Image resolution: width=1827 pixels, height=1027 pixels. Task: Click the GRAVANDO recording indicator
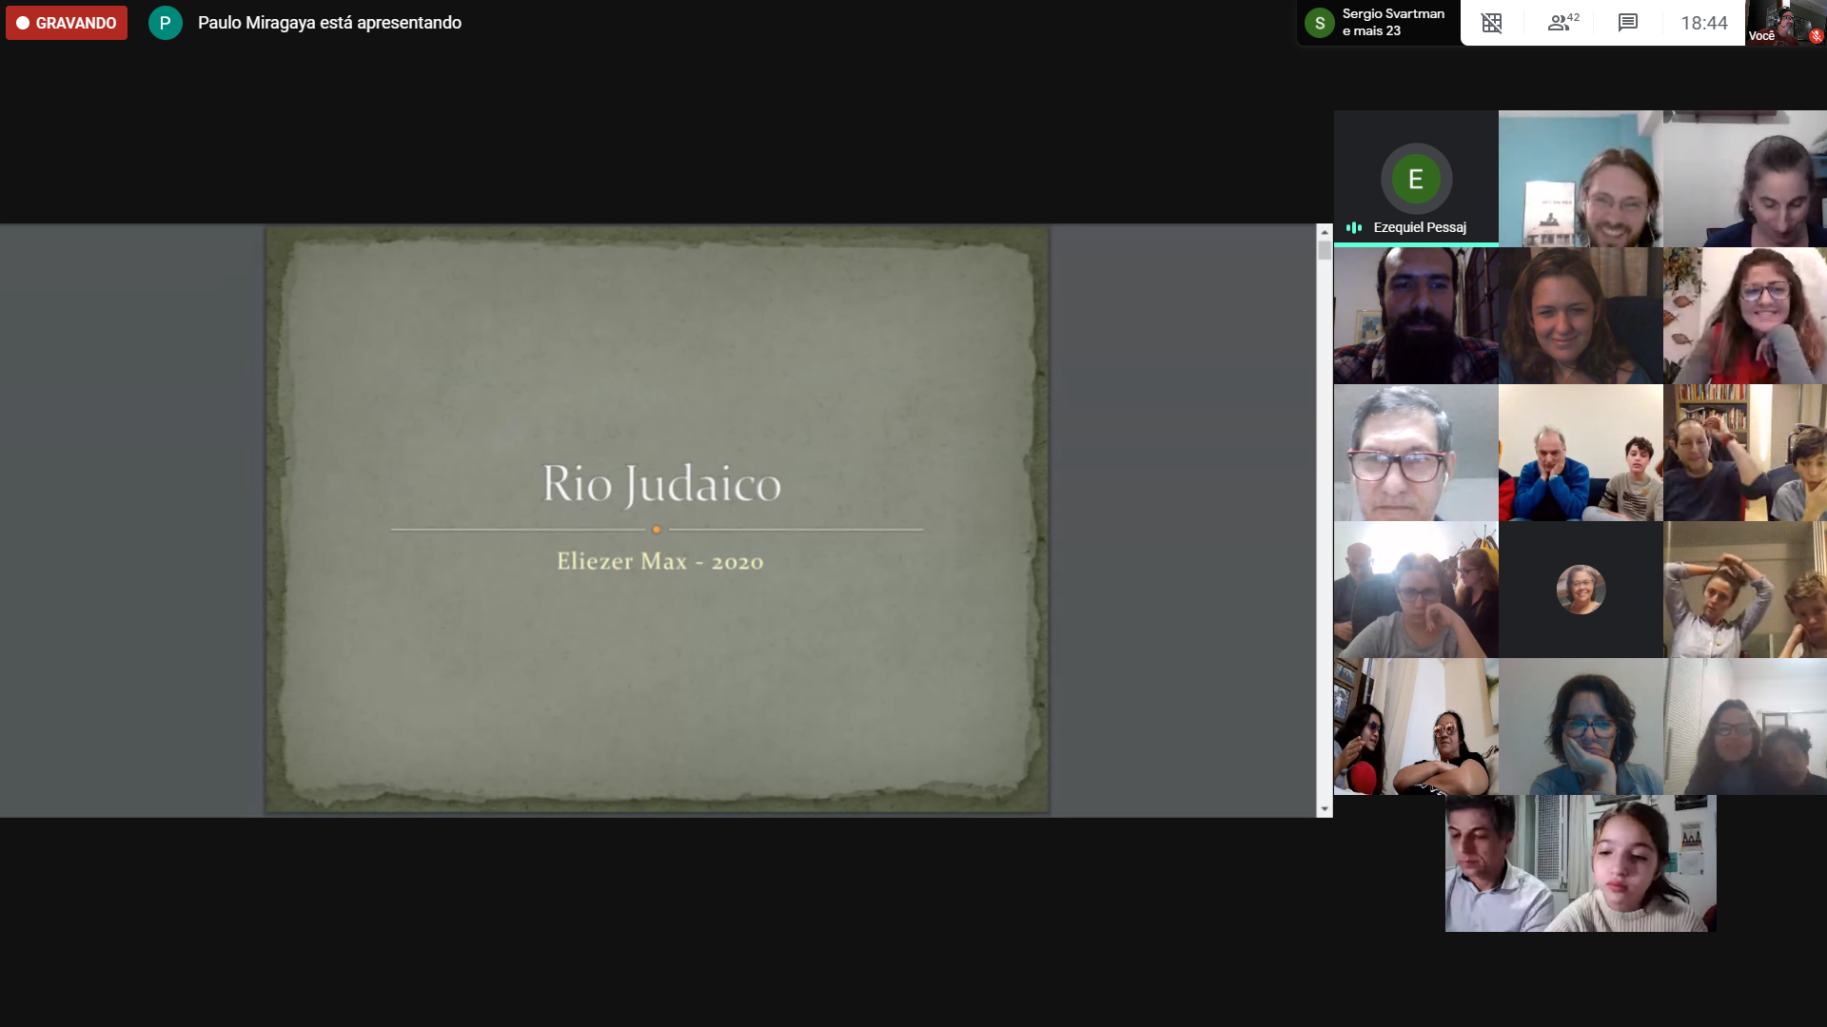67,23
